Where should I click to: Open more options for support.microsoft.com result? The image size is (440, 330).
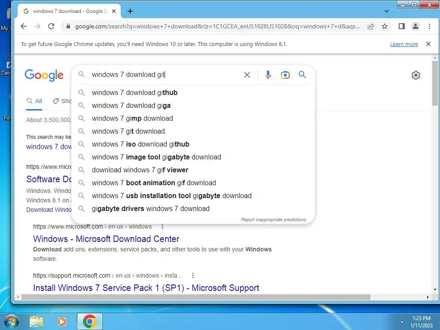pos(193,275)
